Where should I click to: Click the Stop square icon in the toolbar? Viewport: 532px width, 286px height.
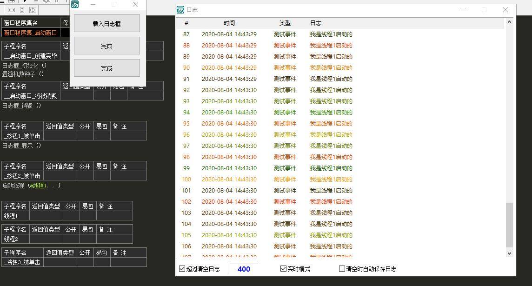point(36,1)
